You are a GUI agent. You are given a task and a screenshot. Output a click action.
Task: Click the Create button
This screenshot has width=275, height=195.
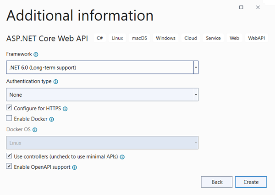pos(251,182)
